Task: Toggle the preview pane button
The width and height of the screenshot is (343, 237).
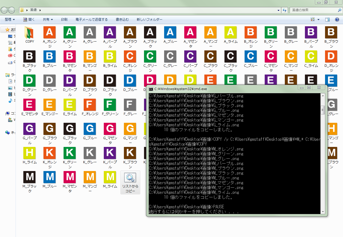Action: pyautogui.click(x=327, y=20)
